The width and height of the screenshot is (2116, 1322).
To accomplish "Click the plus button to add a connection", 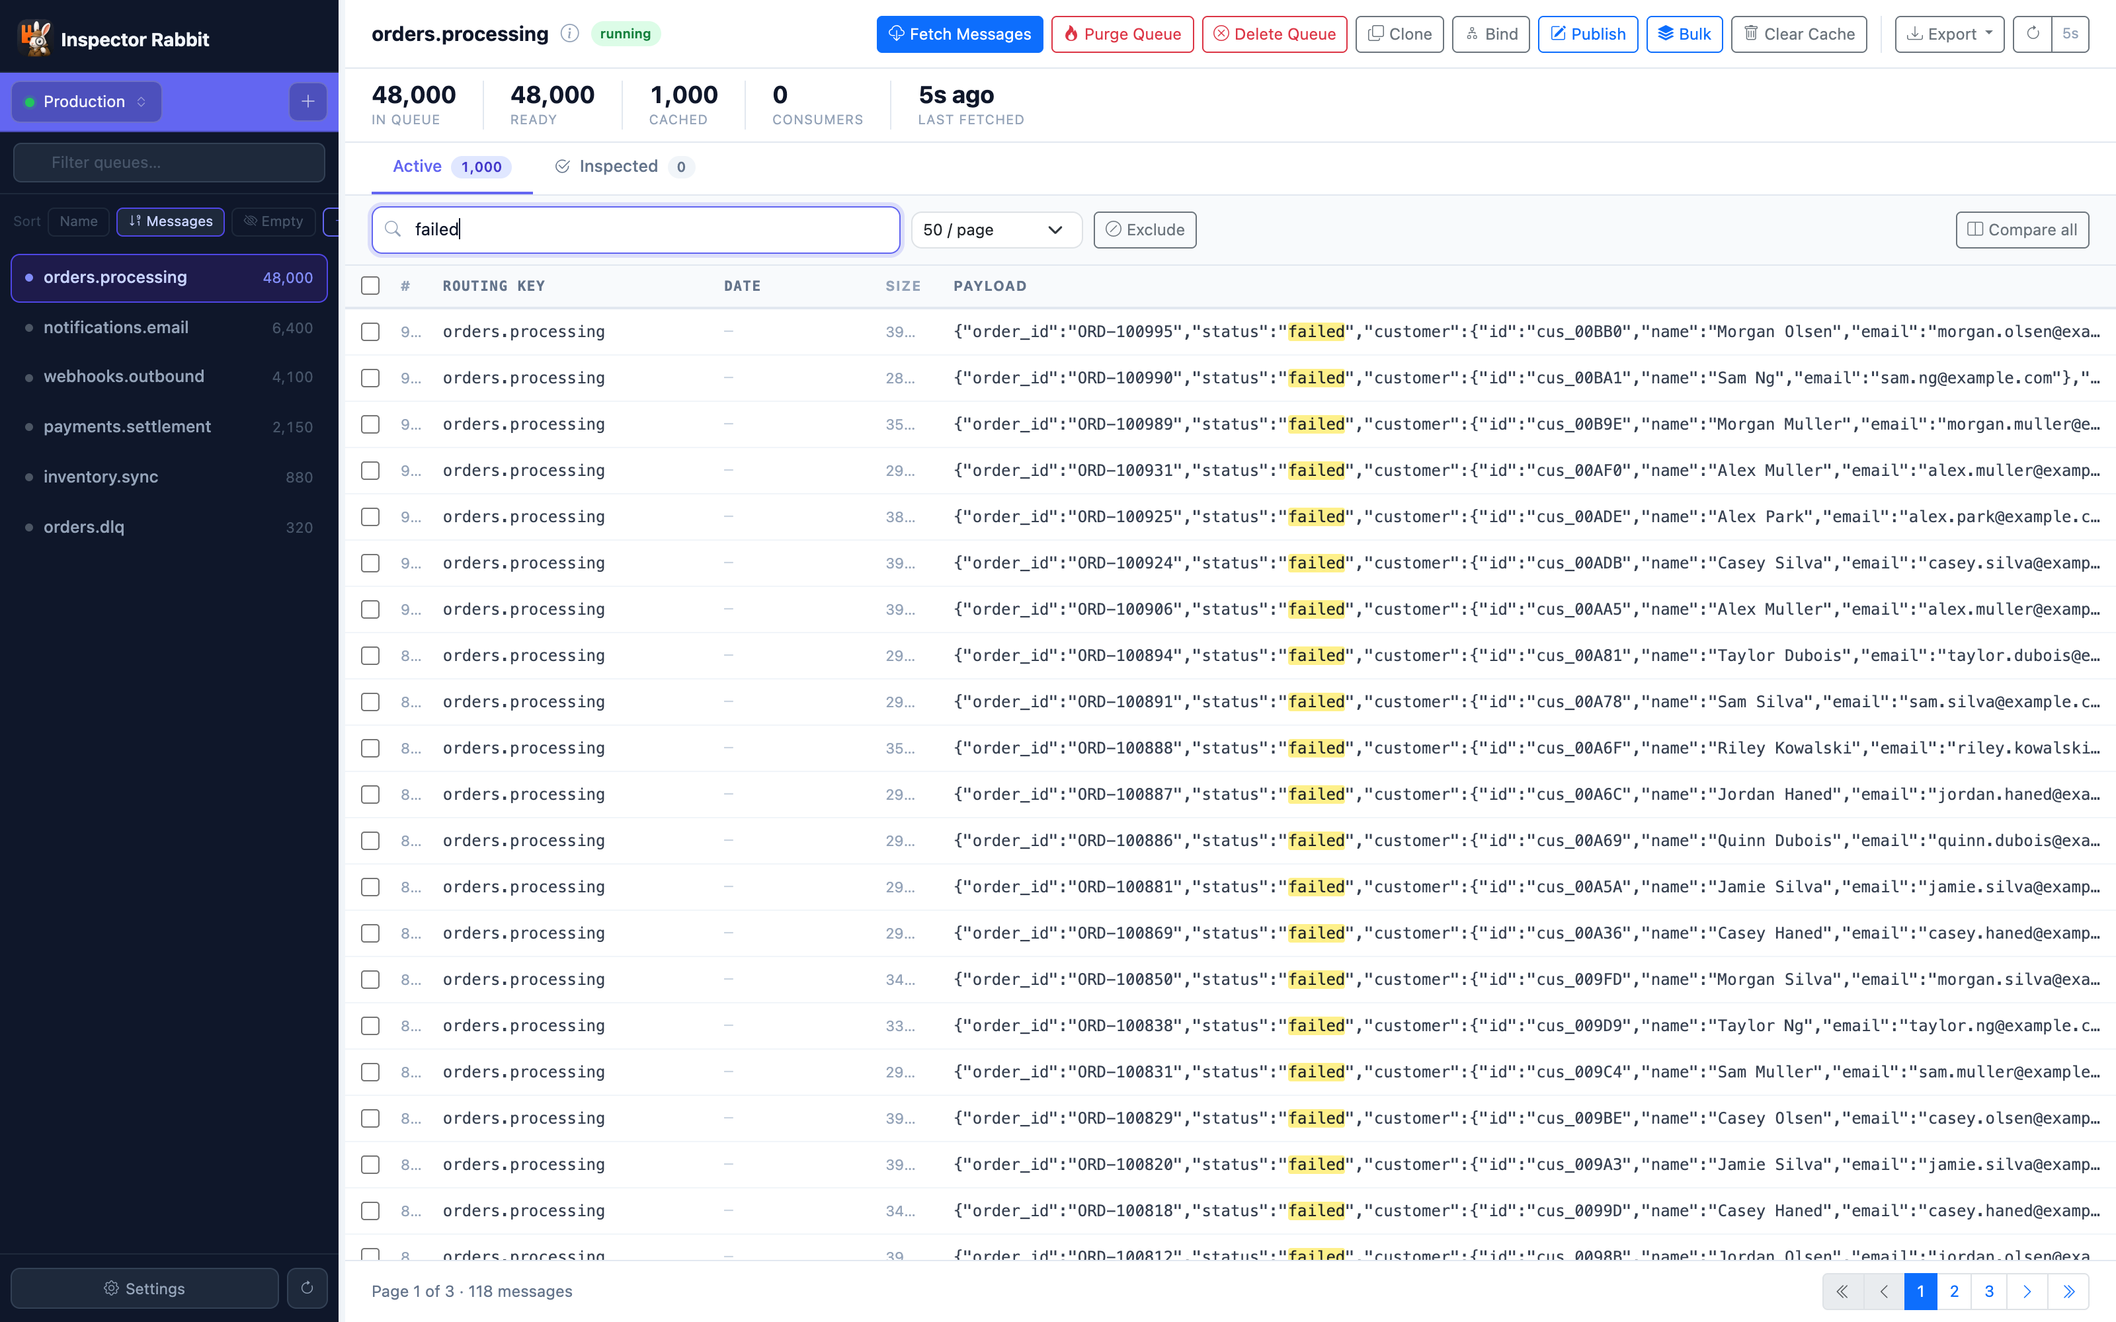I will (x=307, y=102).
